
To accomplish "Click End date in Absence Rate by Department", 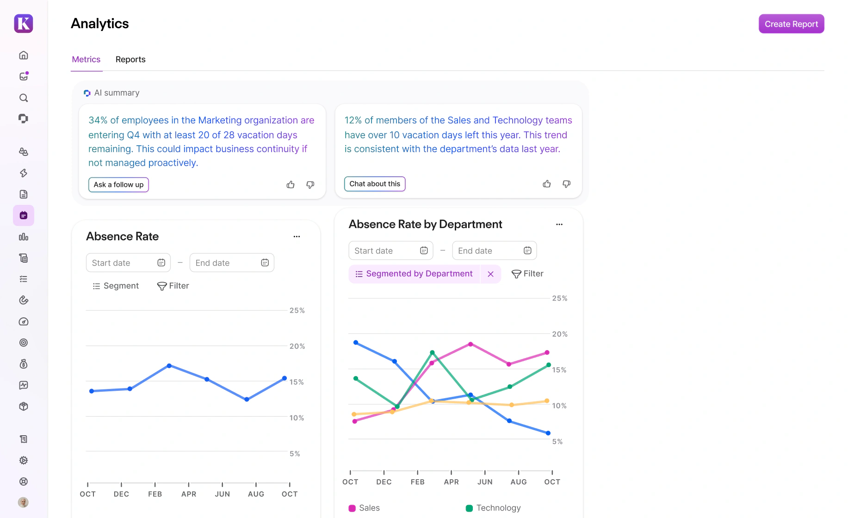I will (495, 251).
